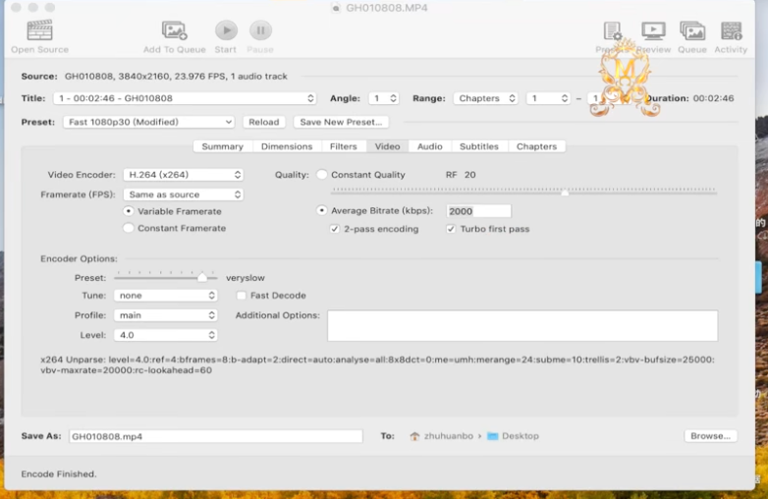Click the Save New Preset button
Image resolution: width=768 pixels, height=499 pixels.
[x=341, y=122]
